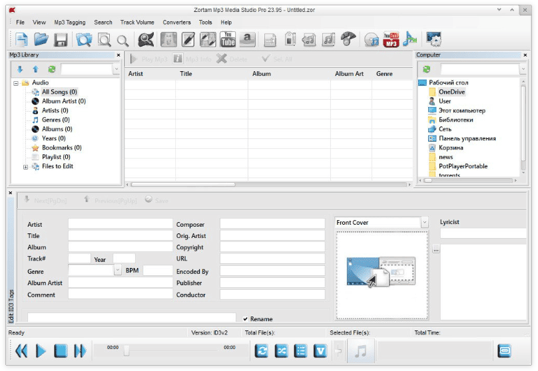This screenshot has width=538, height=371.
Task: Click the Mp3 Info button
Action: pyautogui.click(x=192, y=59)
